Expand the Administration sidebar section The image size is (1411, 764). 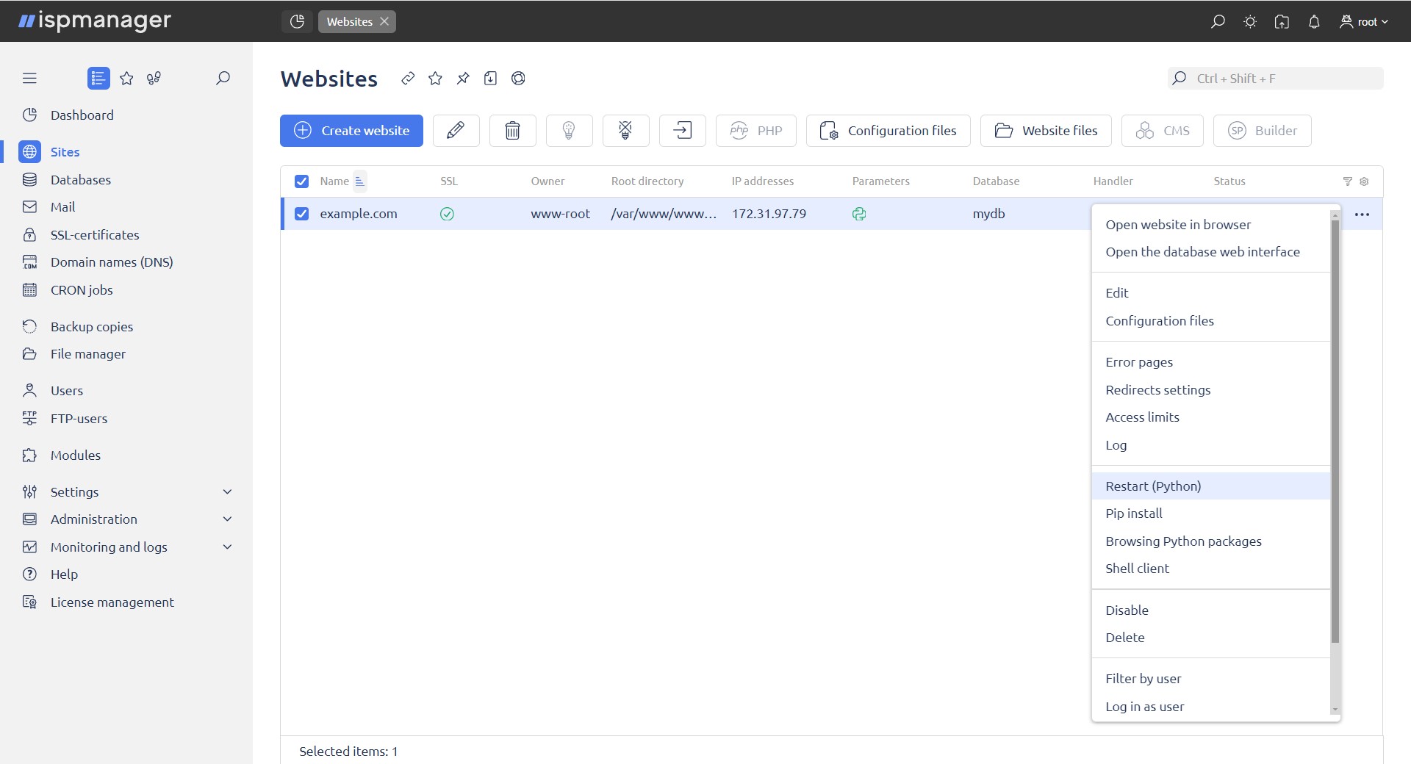(x=227, y=519)
